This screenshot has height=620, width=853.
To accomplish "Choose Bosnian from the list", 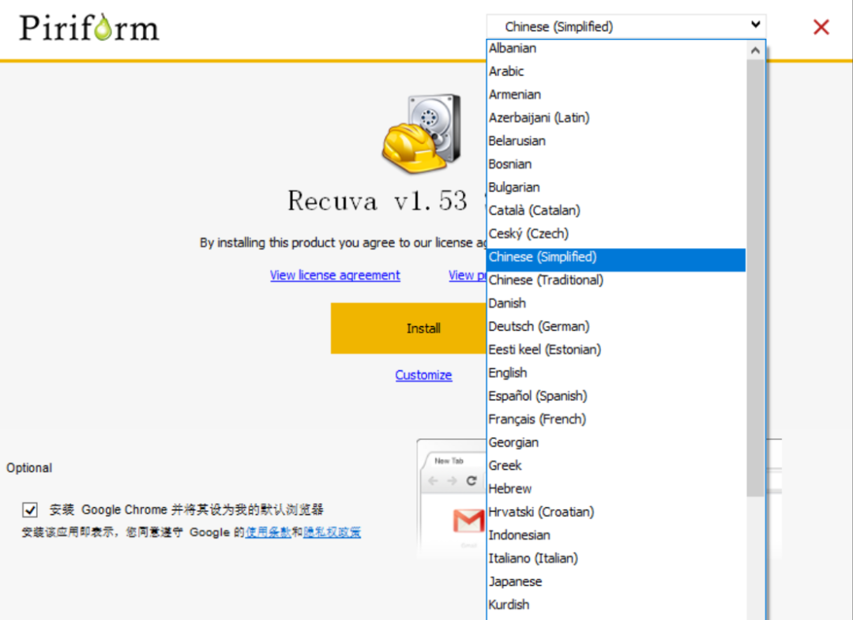I will (616, 164).
